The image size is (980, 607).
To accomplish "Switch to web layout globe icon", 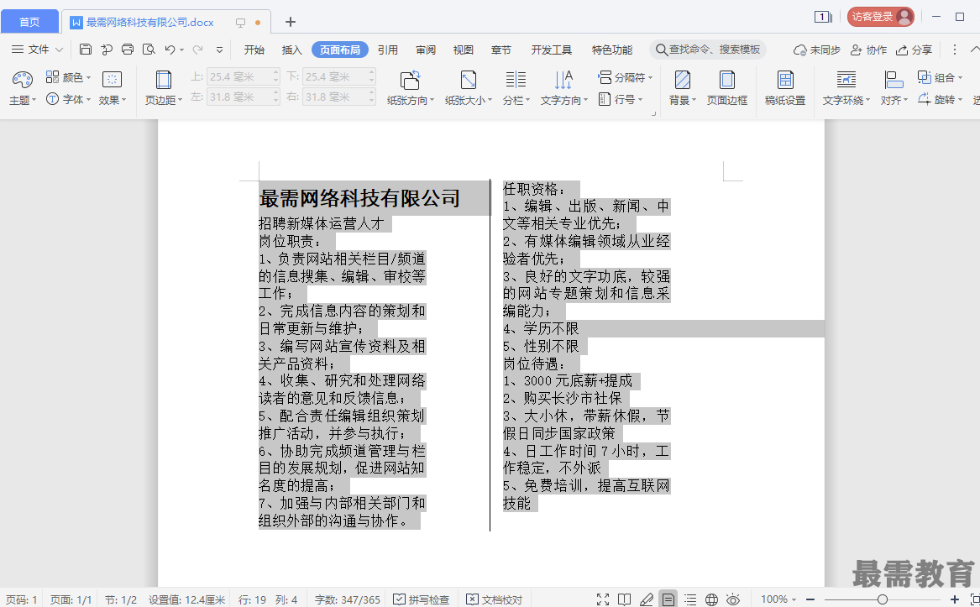I will tap(711, 599).
